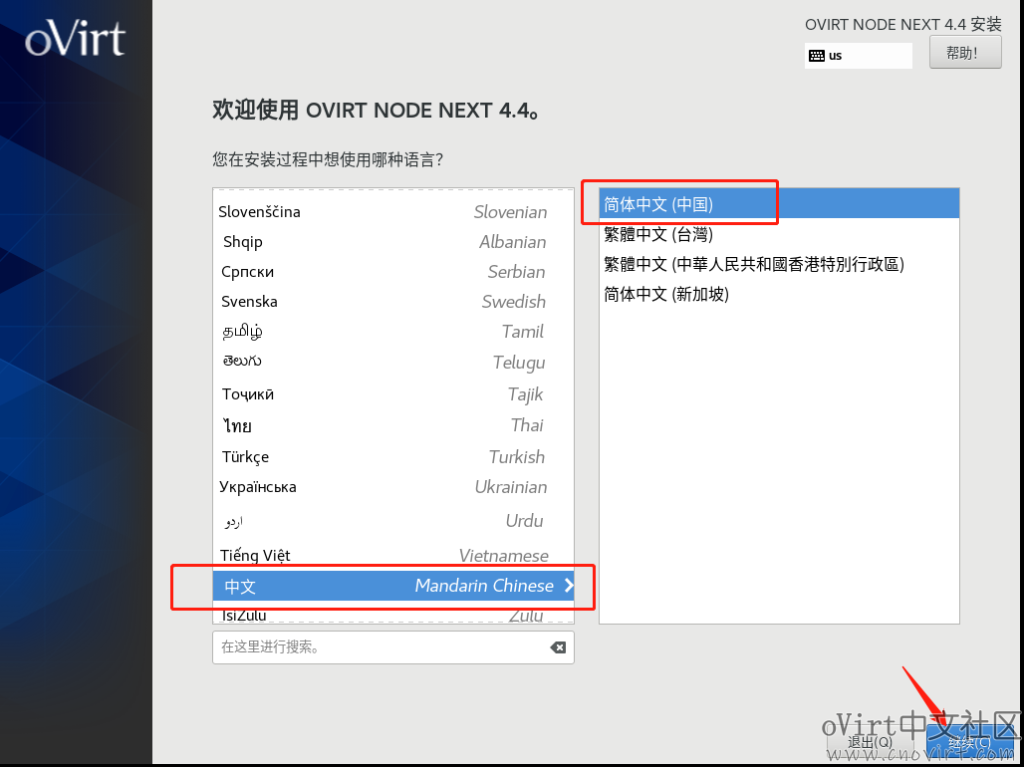The height and width of the screenshot is (767, 1024).
Task: Choose 简体中文 (新加坡) locale
Action: [x=779, y=294]
